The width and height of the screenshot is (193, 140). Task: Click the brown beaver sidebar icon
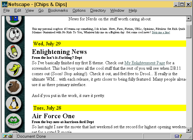point(14,87)
